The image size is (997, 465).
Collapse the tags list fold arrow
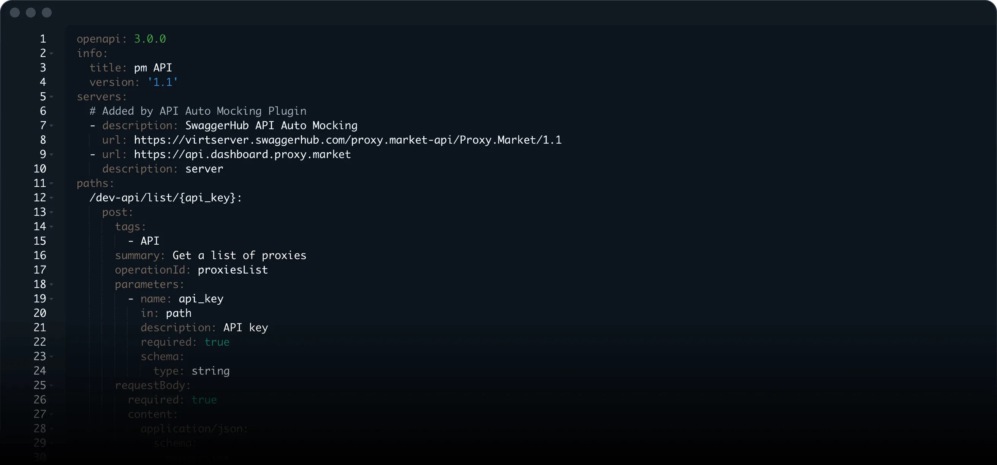click(51, 227)
